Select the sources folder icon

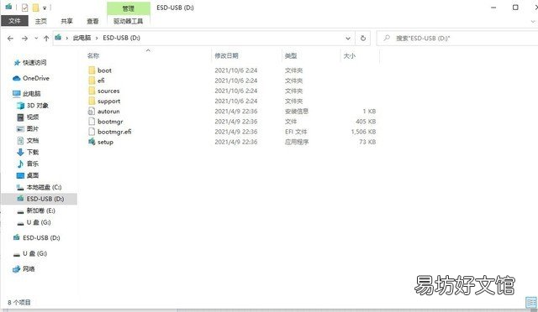(92, 91)
